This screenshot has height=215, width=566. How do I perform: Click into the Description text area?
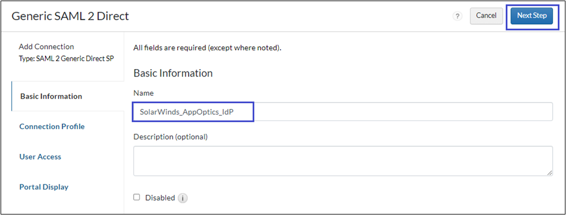point(343,161)
